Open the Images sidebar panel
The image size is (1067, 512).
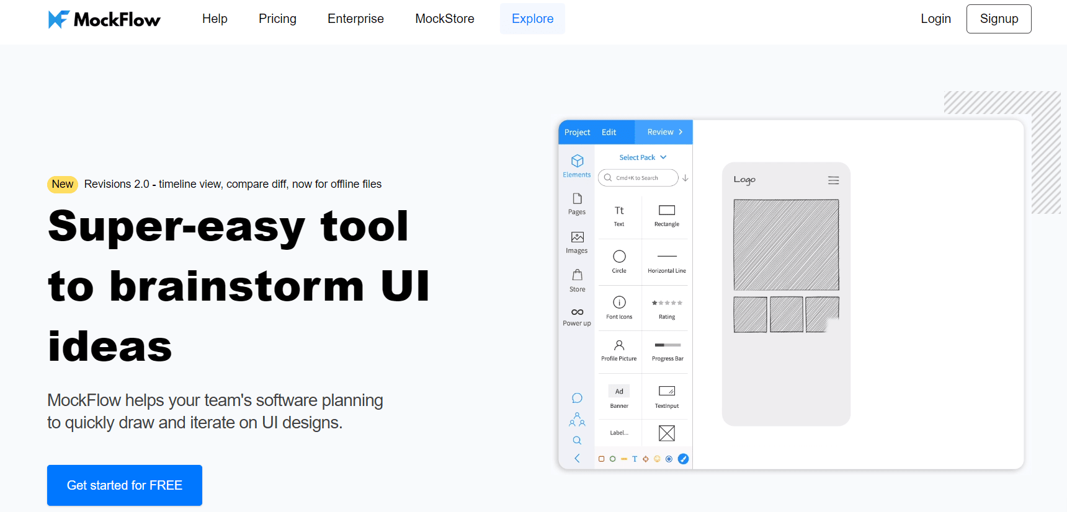(577, 243)
